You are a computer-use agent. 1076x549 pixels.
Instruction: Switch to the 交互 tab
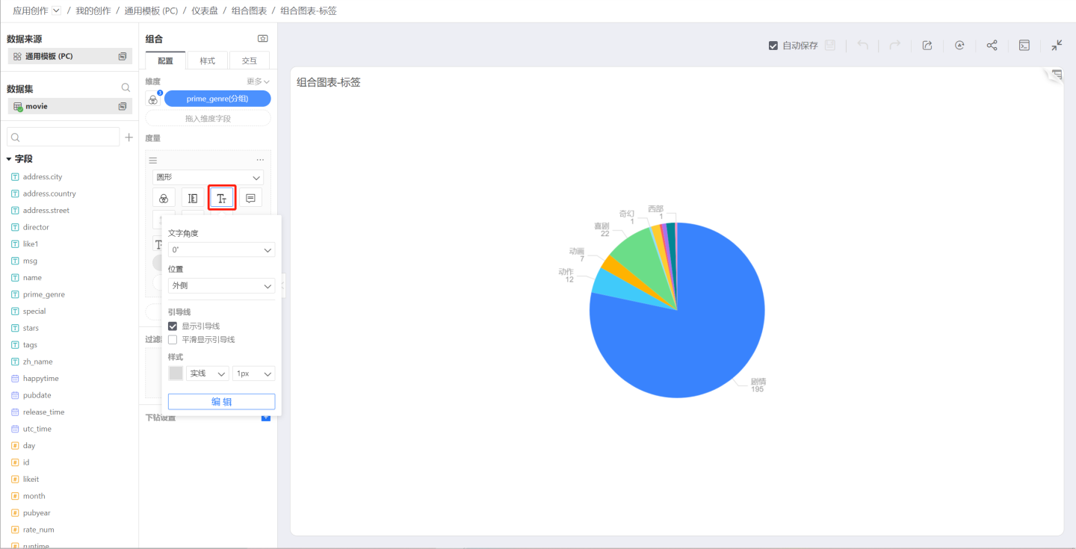tap(249, 61)
